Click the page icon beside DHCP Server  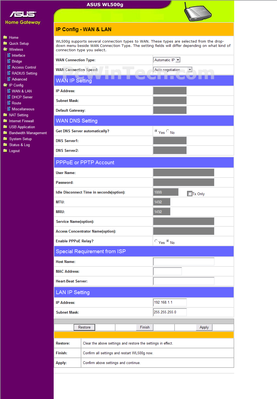9,97
